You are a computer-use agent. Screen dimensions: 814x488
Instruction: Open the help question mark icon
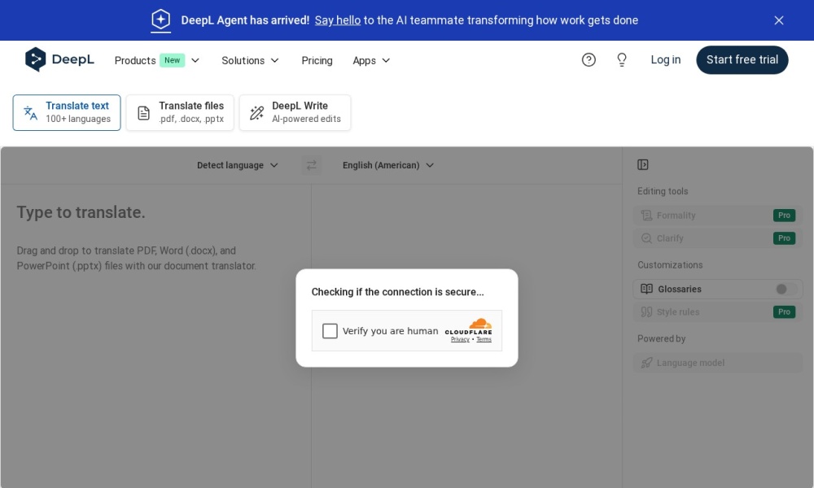[589, 59]
